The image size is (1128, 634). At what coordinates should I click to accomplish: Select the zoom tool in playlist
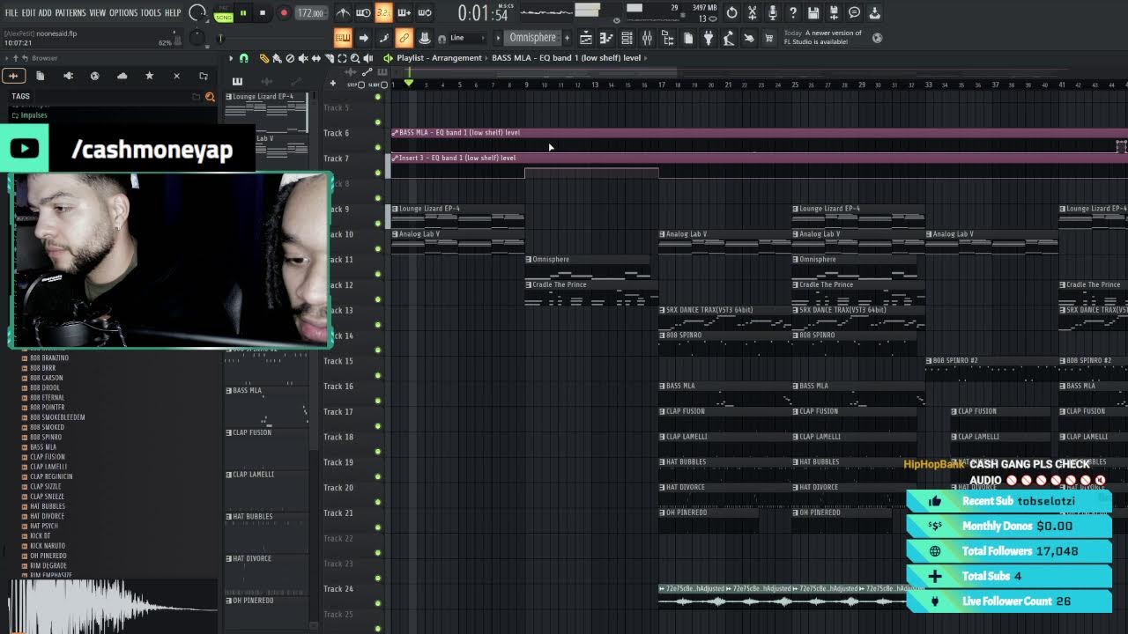point(356,58)
